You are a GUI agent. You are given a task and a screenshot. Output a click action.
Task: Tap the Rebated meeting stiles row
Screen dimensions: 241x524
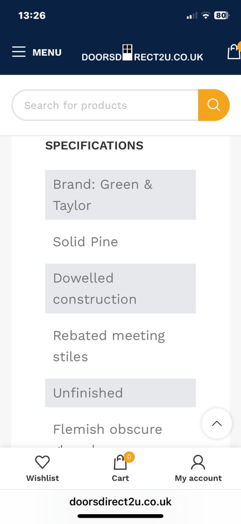(x=120, y=346)
